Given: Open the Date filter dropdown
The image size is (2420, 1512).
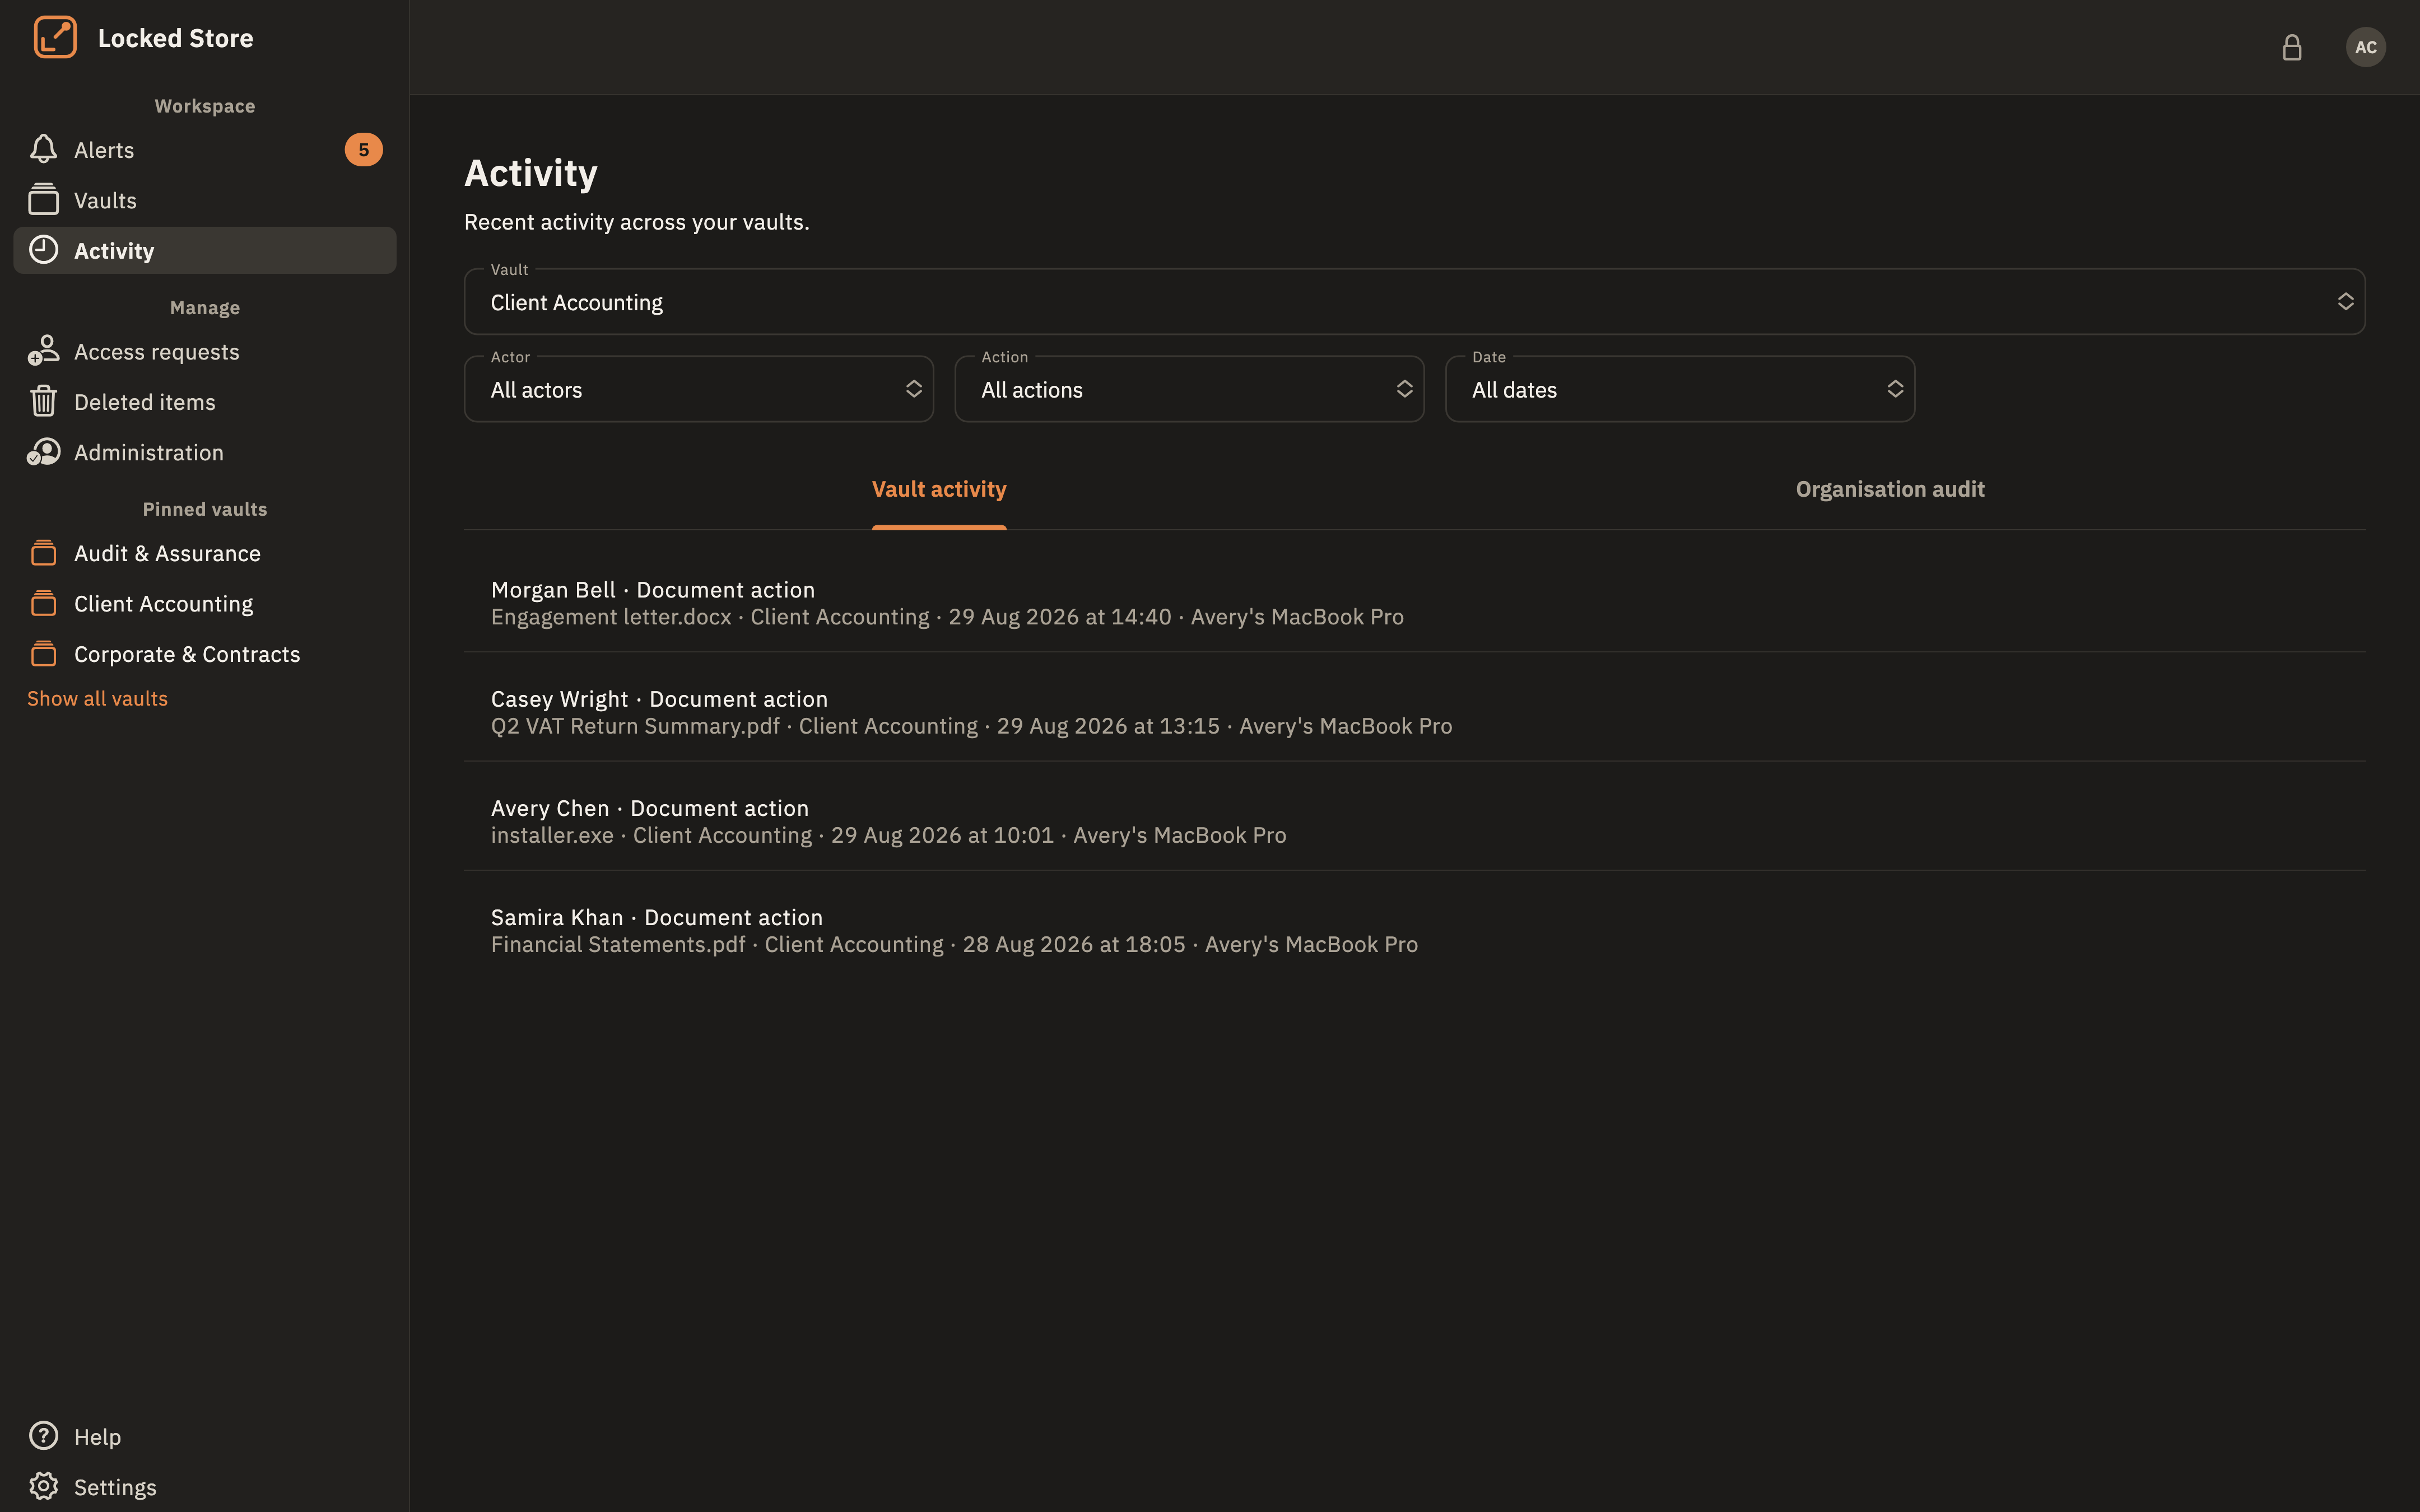Looking at the screenshot, I should pos(1680,389).
